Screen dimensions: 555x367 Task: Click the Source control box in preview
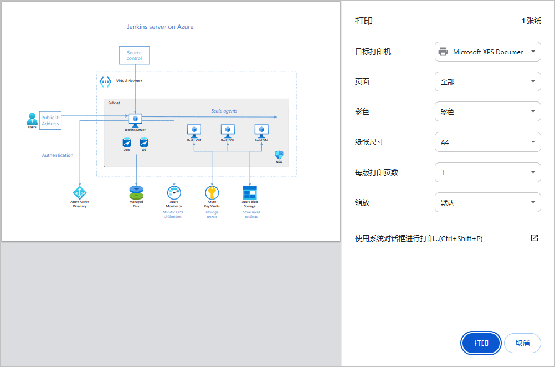point(134,55)
